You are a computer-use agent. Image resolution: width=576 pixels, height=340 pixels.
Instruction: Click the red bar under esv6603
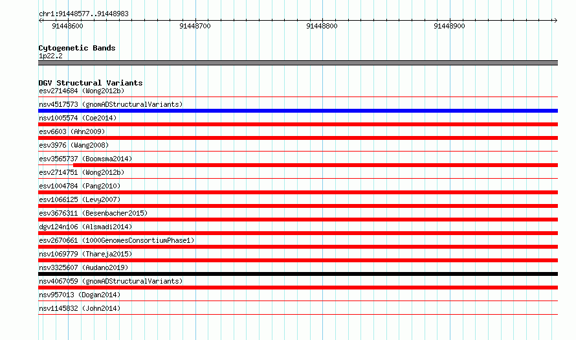[298, 138]
